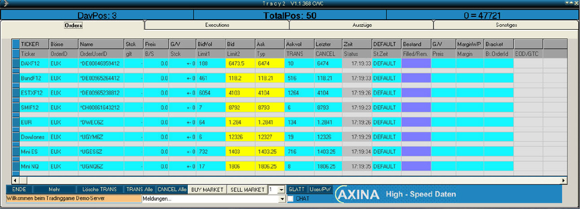Click the Tracy2 application icon in title bar
Viewport: 580px width, 209px height.
point(4,4)
